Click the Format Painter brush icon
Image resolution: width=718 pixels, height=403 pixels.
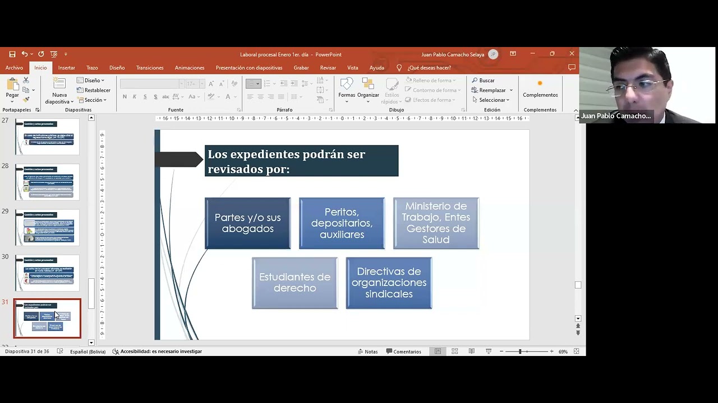point(26,100)
